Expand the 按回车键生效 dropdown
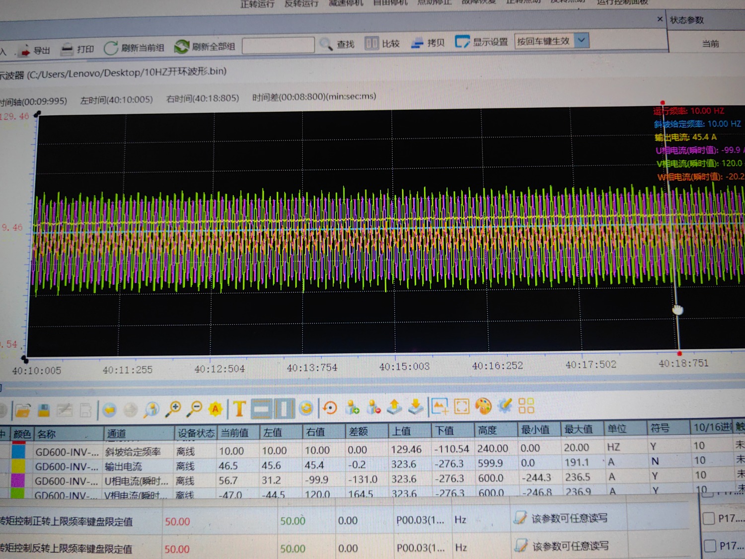 pos(582,40)
